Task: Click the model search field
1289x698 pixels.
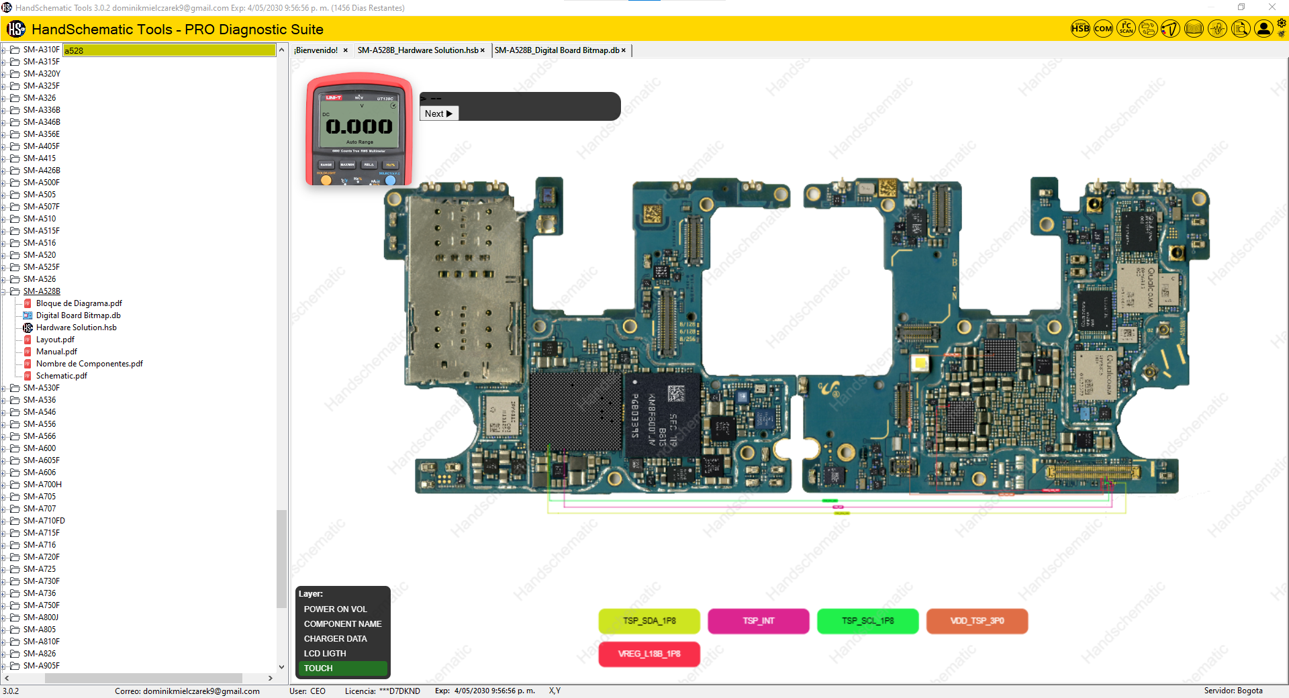Action: (169, 50)
